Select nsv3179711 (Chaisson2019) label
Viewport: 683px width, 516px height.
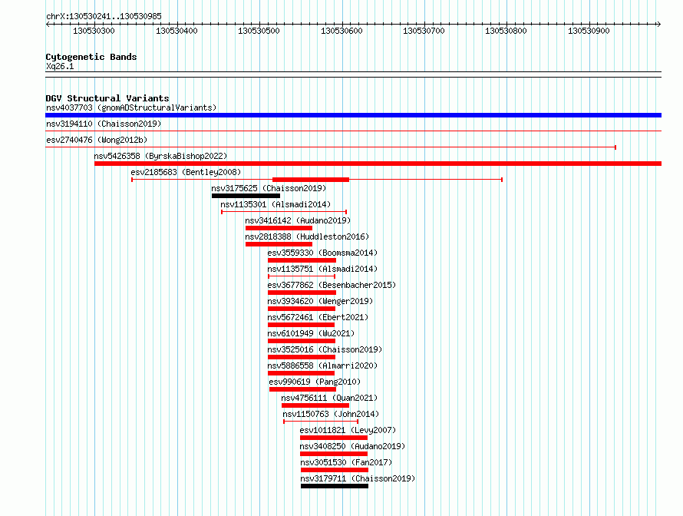click(x=358, y=478)
